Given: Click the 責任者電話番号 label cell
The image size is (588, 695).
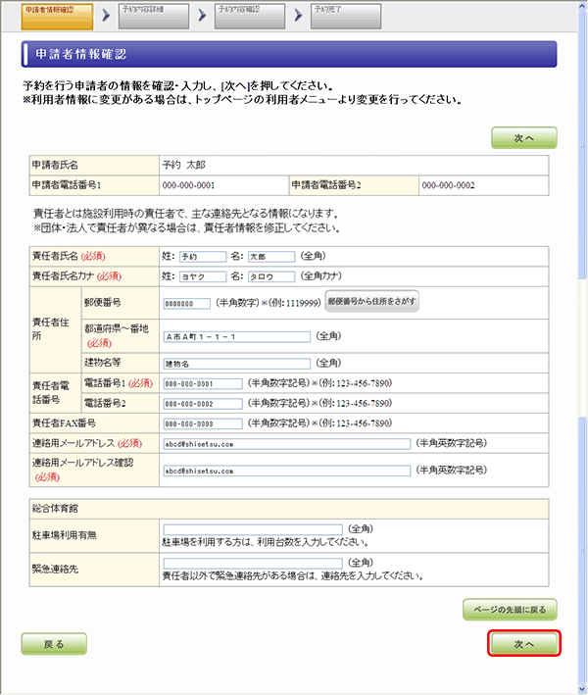Looking at the screenshot, I should tap(56, 393).
